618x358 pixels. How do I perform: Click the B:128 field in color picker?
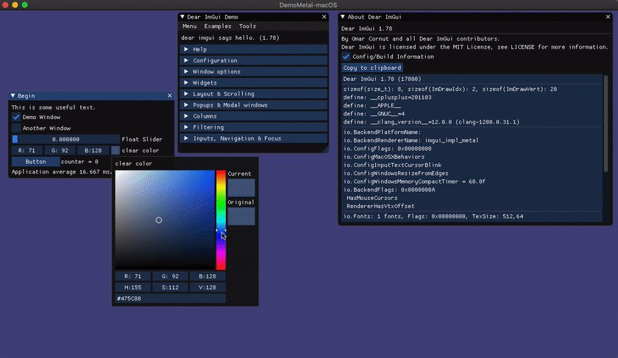[207, 276]
